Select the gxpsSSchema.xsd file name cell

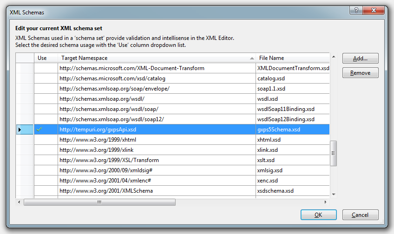pos(293,130)
